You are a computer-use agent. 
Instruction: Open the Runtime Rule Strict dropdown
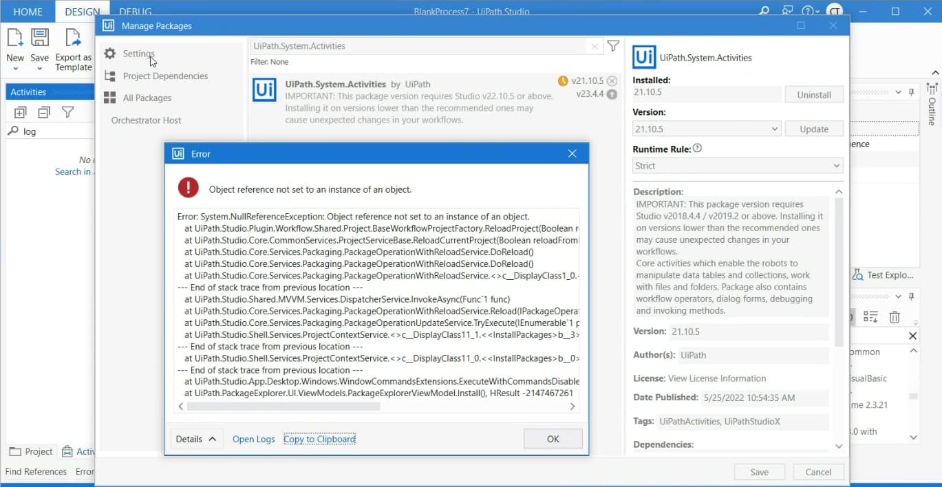point(738,166)
